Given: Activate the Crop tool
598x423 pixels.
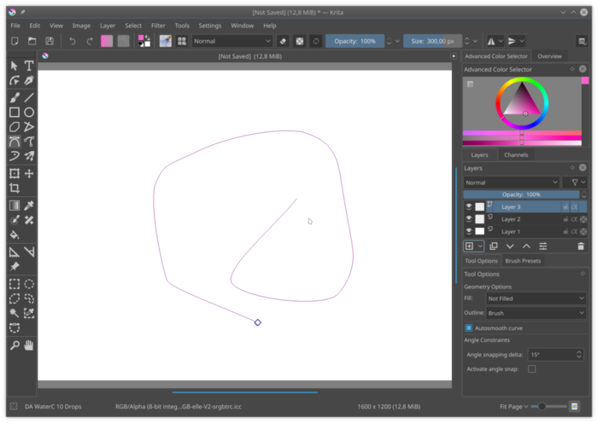Looking at the screenshot, I should pyautogui.click(x=15, y=188).
